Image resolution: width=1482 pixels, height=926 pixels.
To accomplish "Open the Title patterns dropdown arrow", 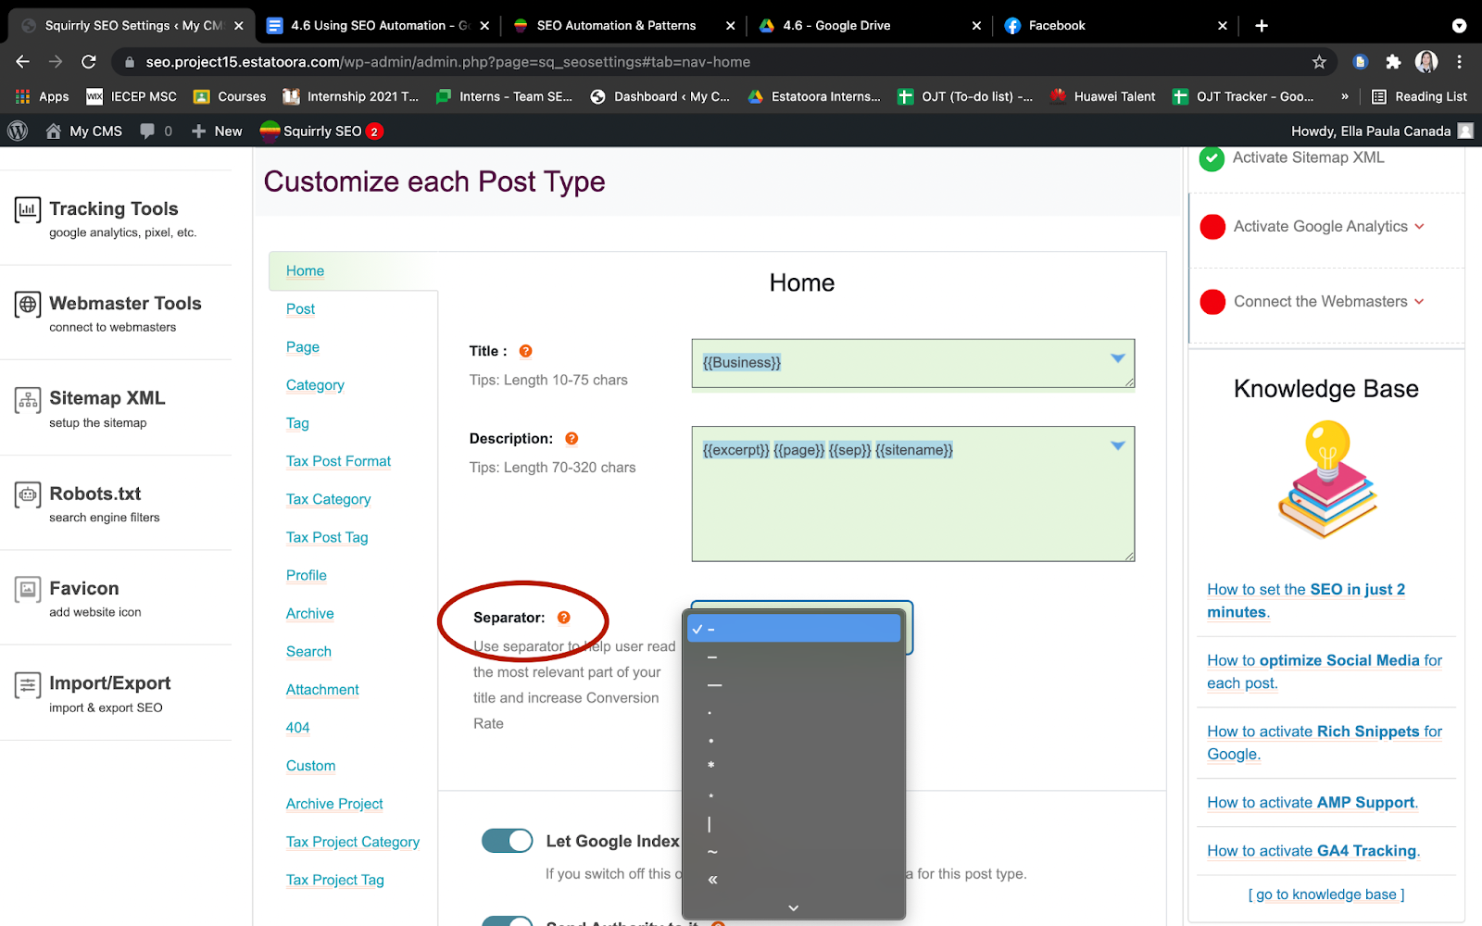I will coord(1118,358).
